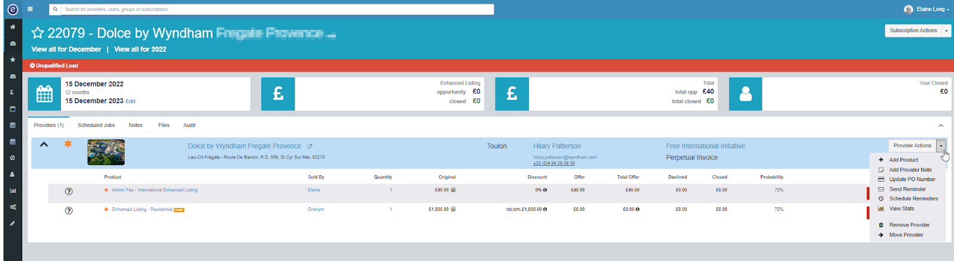The height and width of the screenshot is (261, 954).
Task: Click the large calendar icon tile
Action: click(45, 94)
